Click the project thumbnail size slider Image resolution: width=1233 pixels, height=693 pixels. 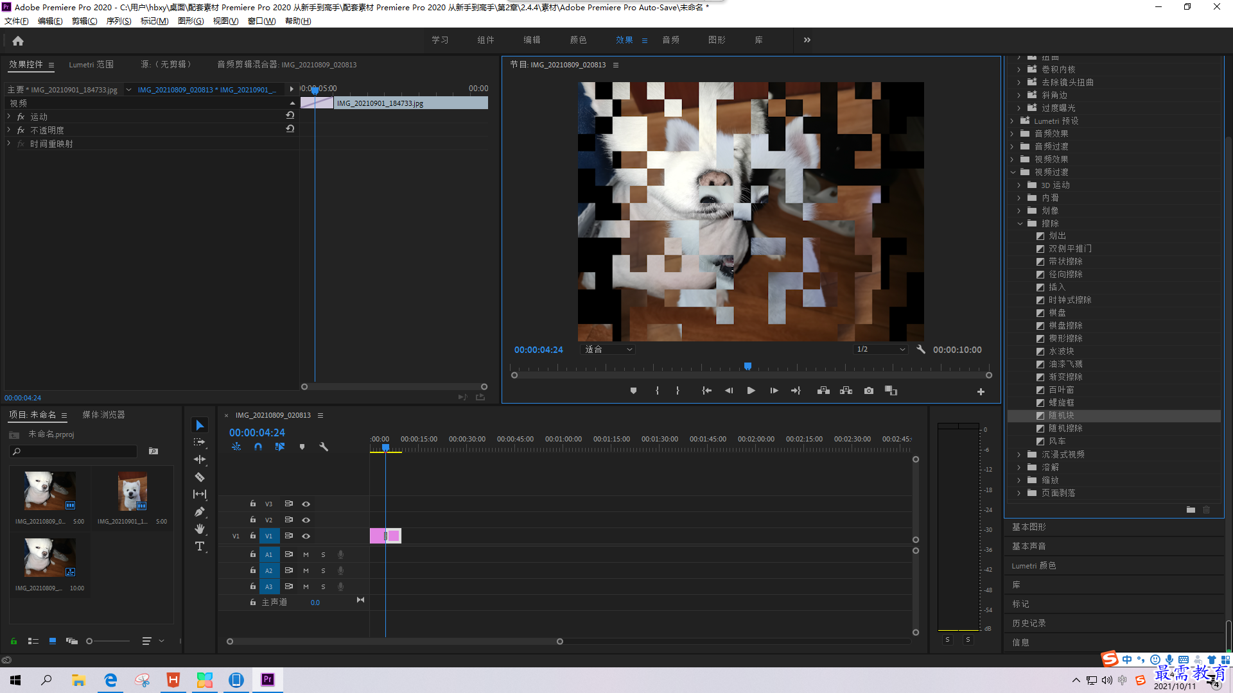(x=108, y=641)
